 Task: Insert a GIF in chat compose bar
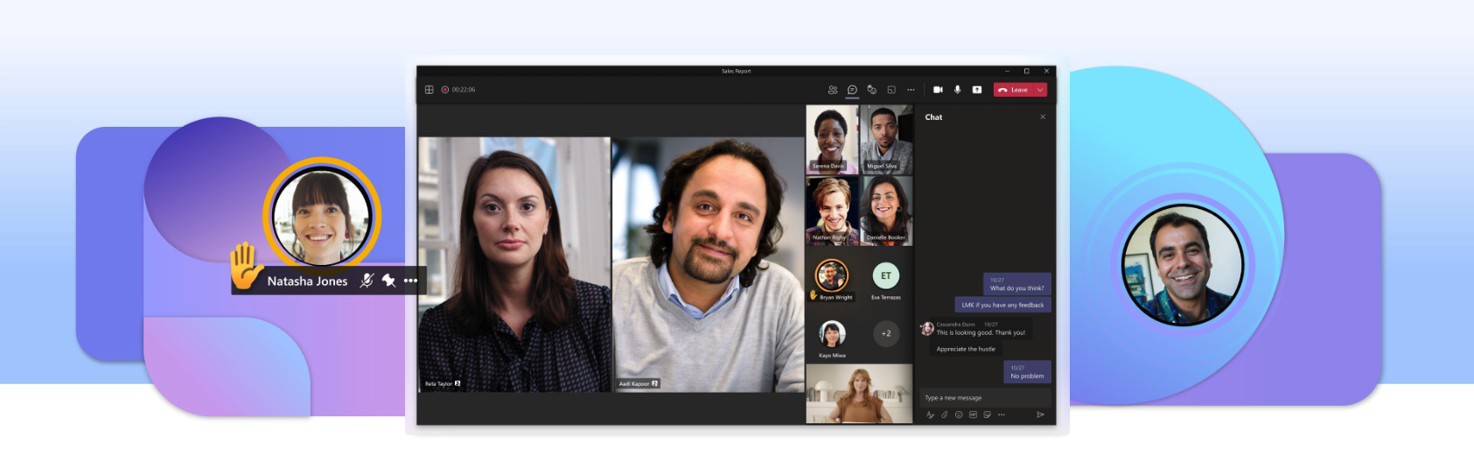click(973, 415)
